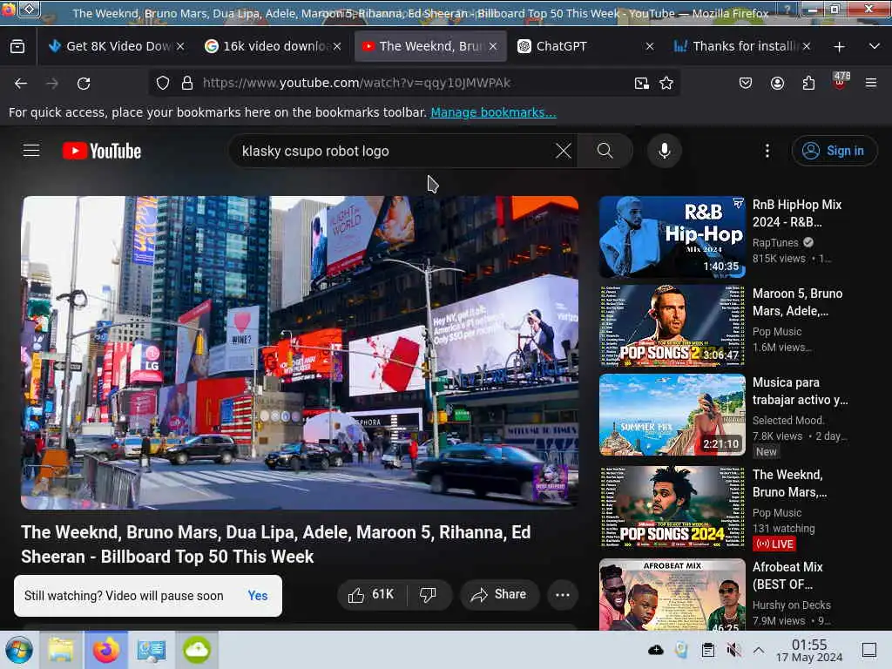
Task: Click the Sign in button
Action: (x=834, y=151)
